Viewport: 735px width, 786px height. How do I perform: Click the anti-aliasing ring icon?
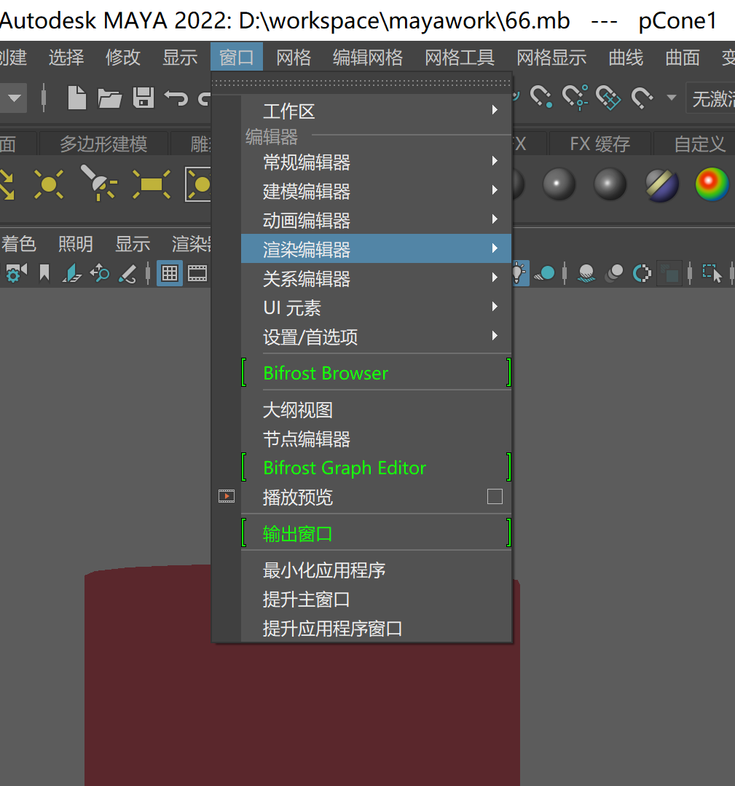(x=642, y=274)
